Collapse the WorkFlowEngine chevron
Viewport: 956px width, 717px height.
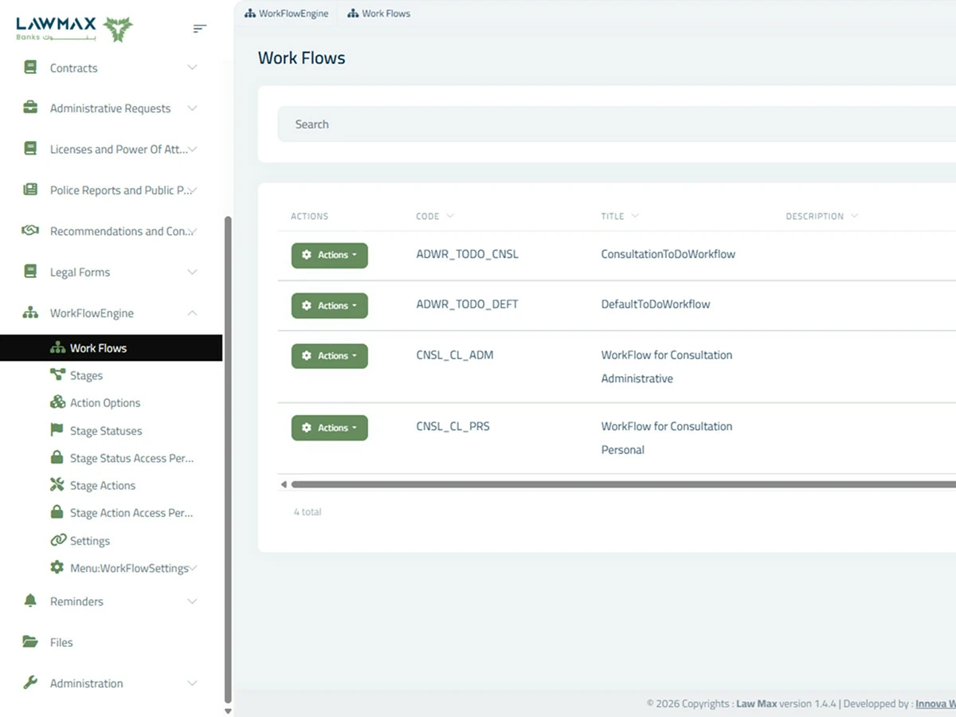192,313
